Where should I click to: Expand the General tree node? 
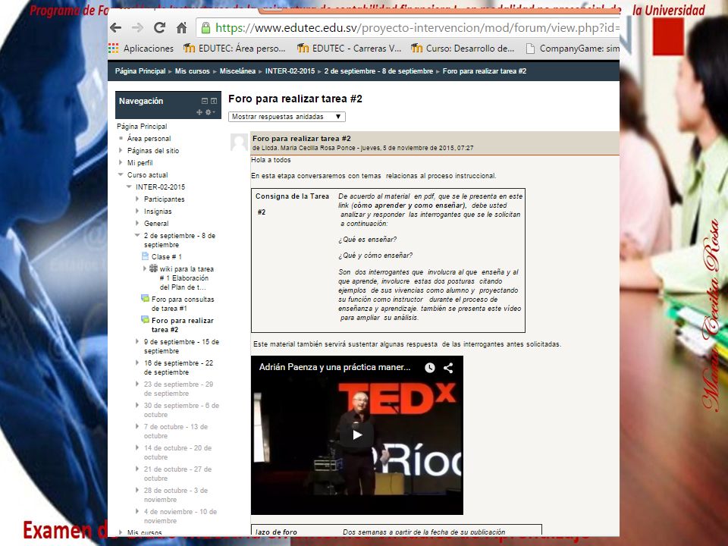click(x=137, y=223)
